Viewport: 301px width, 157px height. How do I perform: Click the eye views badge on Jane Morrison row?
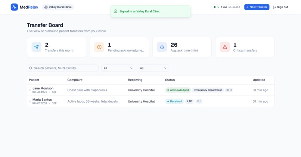point(229,90)
